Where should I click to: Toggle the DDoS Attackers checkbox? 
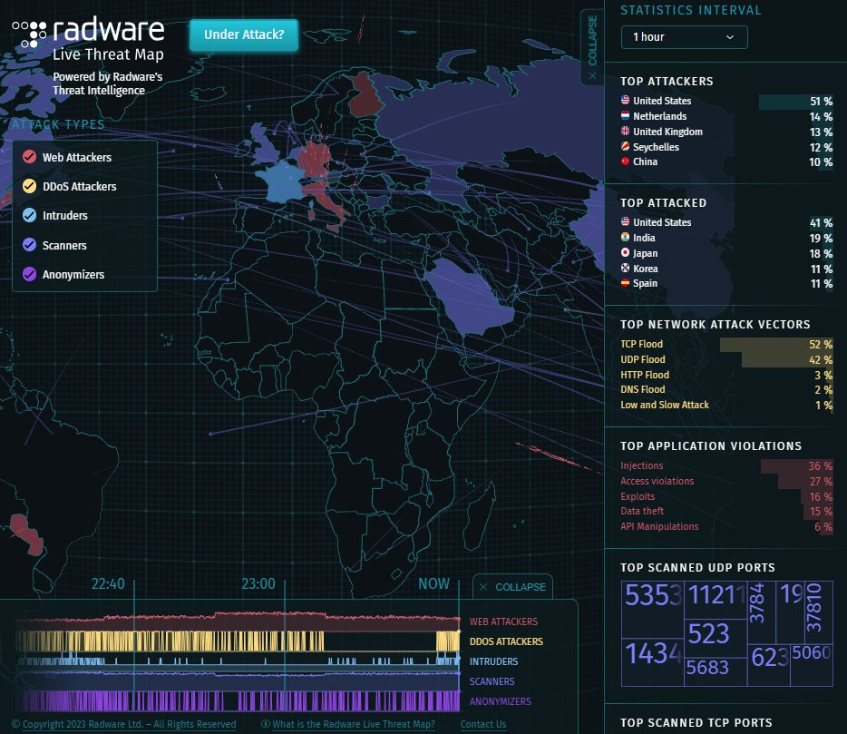pyautogui.click(x=29, y=187)
